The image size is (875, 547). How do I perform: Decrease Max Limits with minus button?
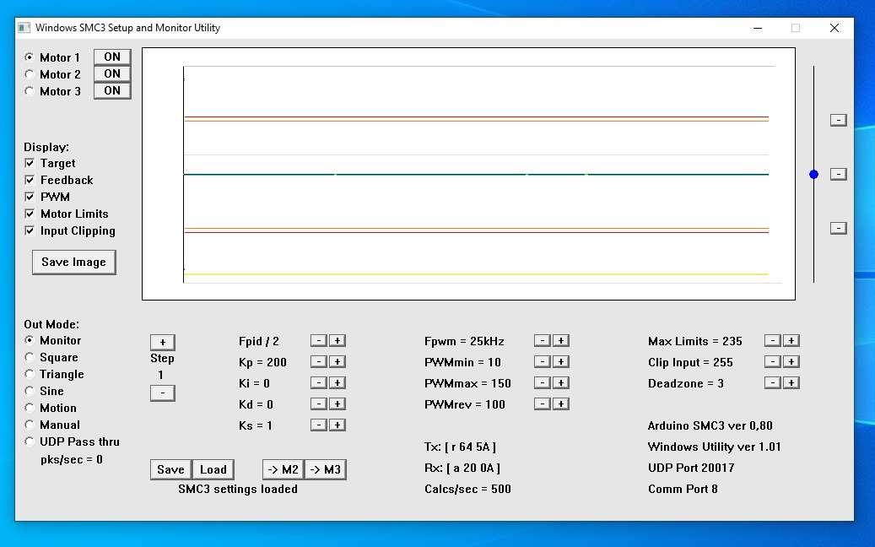[772, 340]
